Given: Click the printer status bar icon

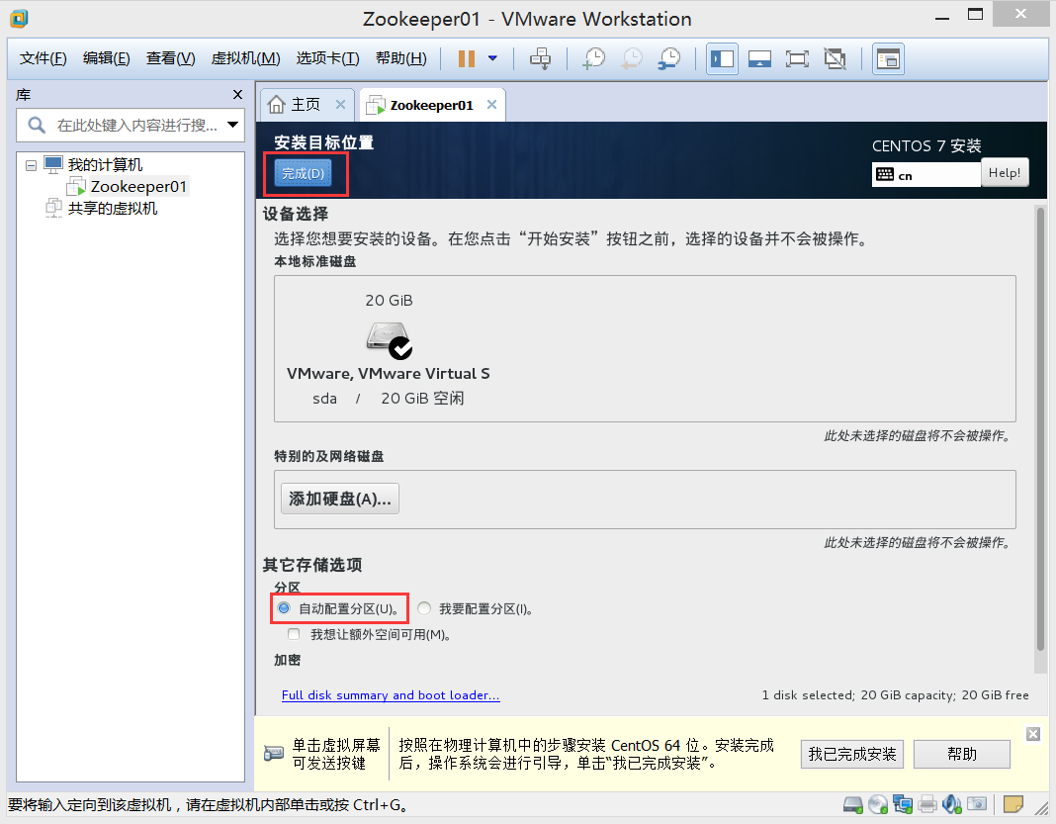Looking at the screenshot, I should click(927, 804).
